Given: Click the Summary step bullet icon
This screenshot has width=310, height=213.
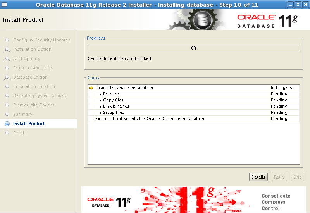Looking at the screenshot, I should tap(7, 114).
